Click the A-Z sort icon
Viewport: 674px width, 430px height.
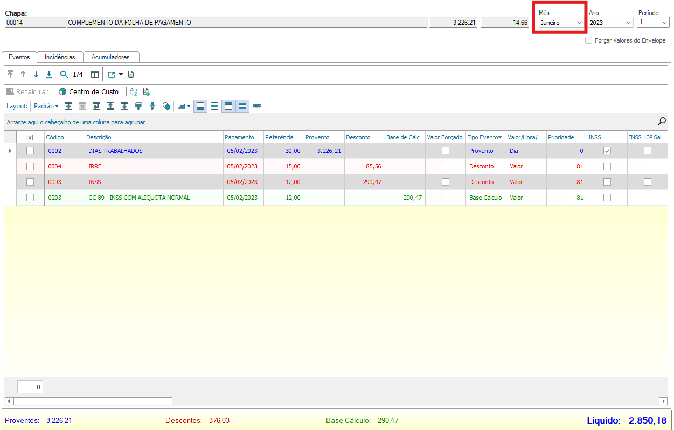134,92
